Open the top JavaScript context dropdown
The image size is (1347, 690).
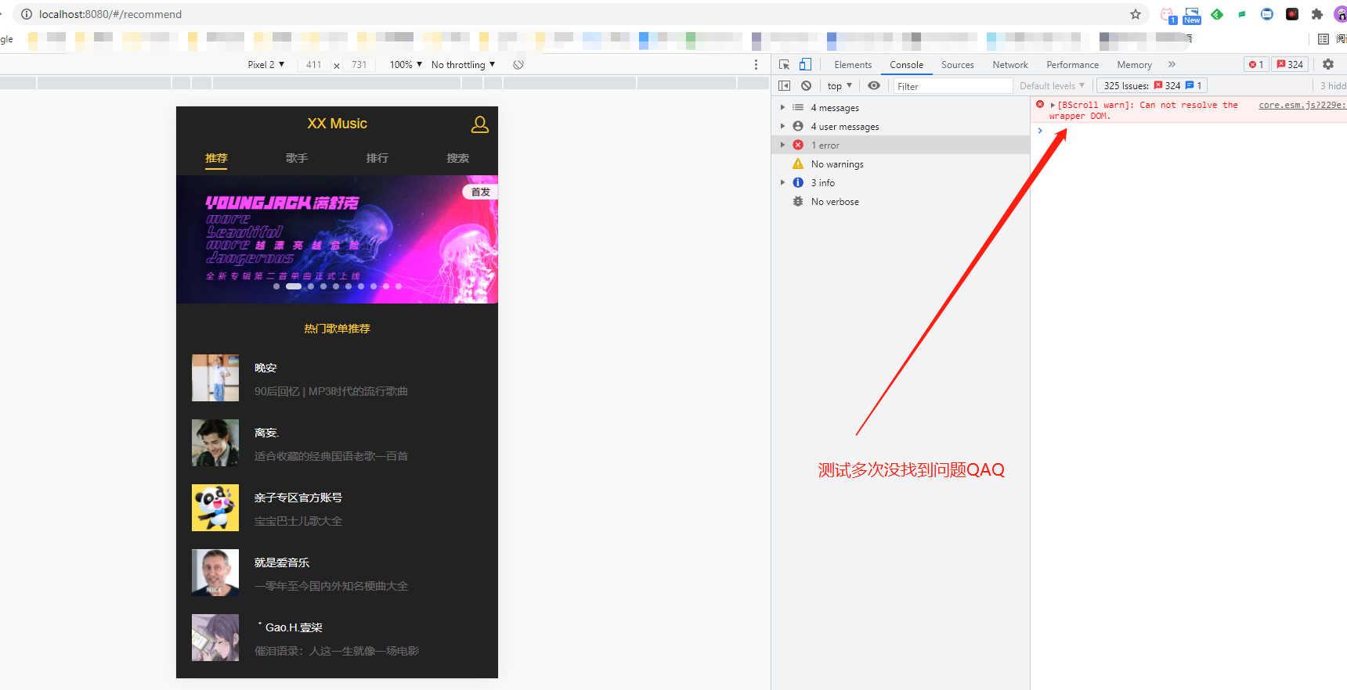(x=840, y=86)
